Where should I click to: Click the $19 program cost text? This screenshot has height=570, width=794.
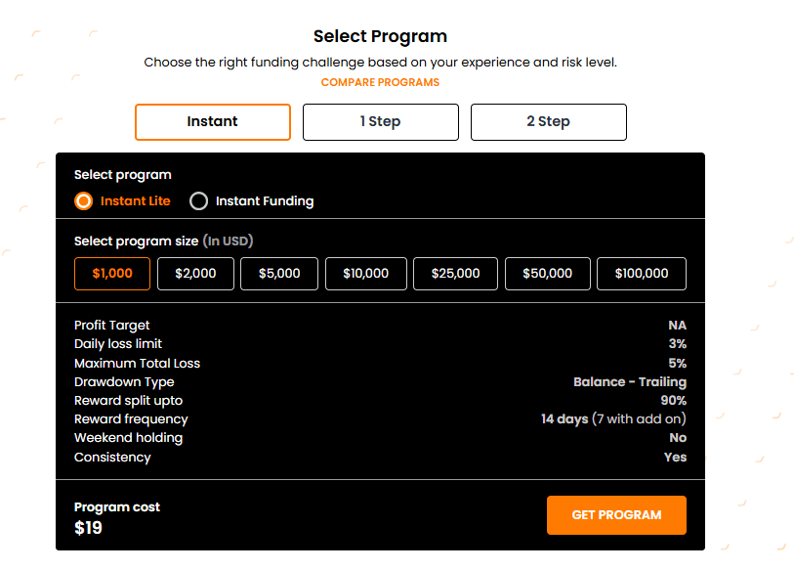click(x=86, y=527)
